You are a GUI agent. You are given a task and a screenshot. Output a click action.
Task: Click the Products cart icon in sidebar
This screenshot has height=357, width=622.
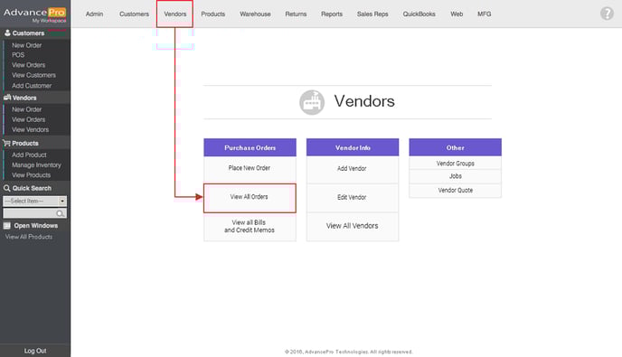6,143
